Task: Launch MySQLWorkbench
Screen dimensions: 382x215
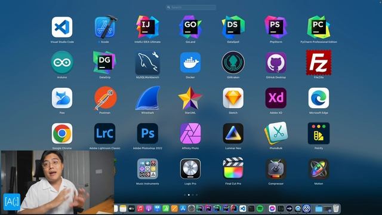Action: click(147, 63)
